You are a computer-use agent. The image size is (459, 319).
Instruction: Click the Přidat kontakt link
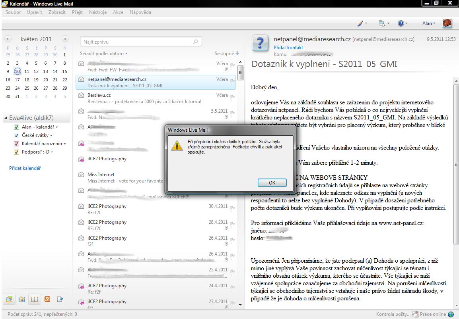(x=288, y=47)
